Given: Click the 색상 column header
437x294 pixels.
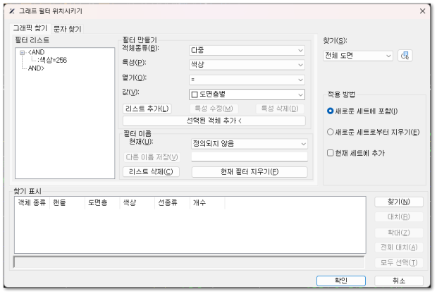Looking at the screenshot, I should [137, 202].
